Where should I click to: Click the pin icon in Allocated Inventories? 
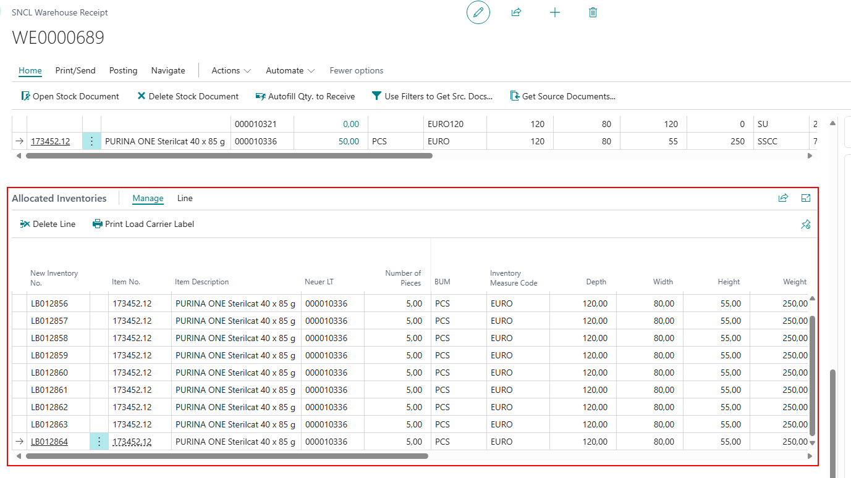click(x=805, y=225)
